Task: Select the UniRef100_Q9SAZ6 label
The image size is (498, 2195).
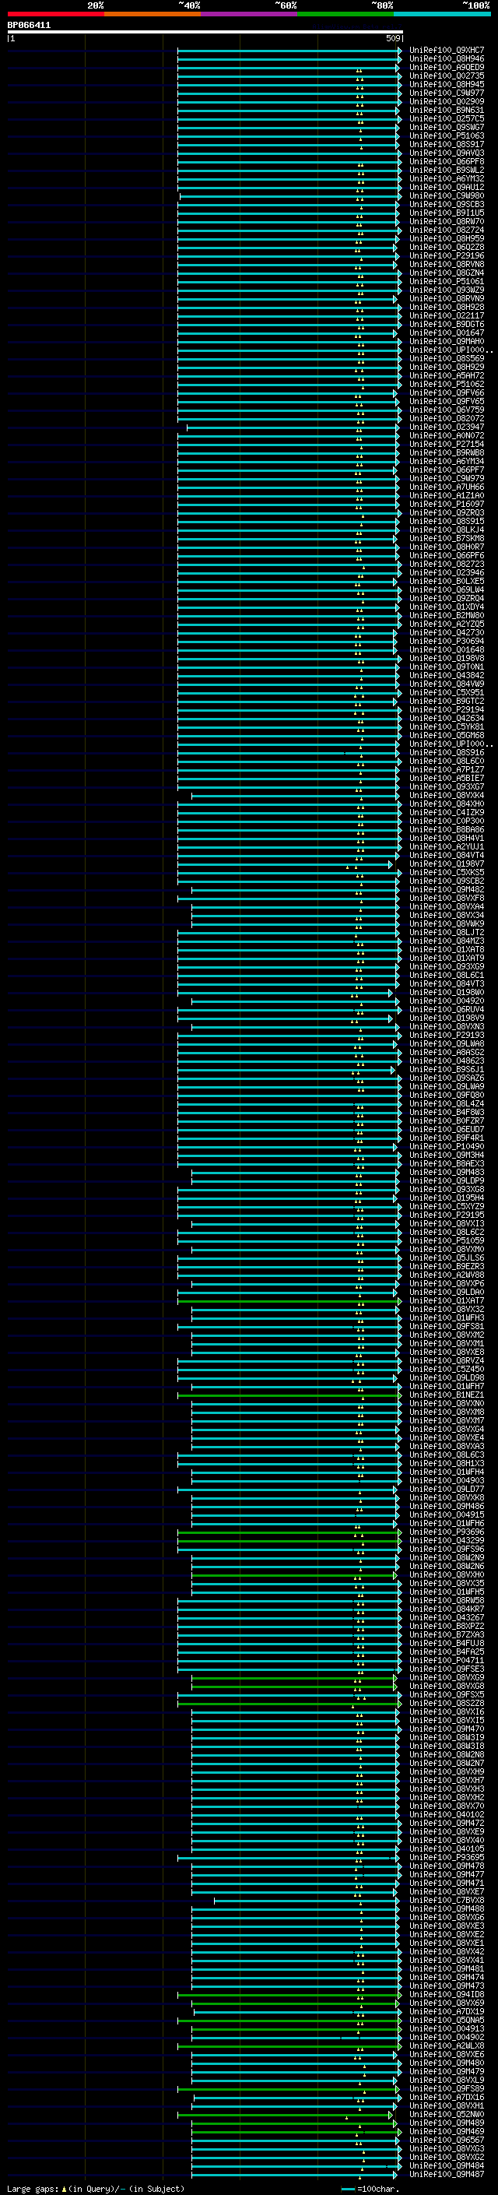Action: pyautogui.click(x=446, y=1078)
